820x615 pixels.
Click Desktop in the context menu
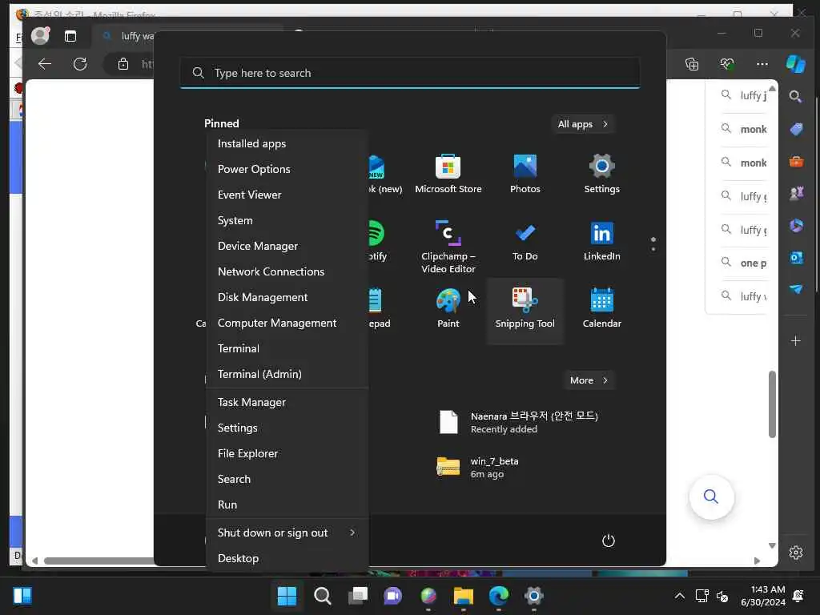pyautogui.click(x=287, y=558)
